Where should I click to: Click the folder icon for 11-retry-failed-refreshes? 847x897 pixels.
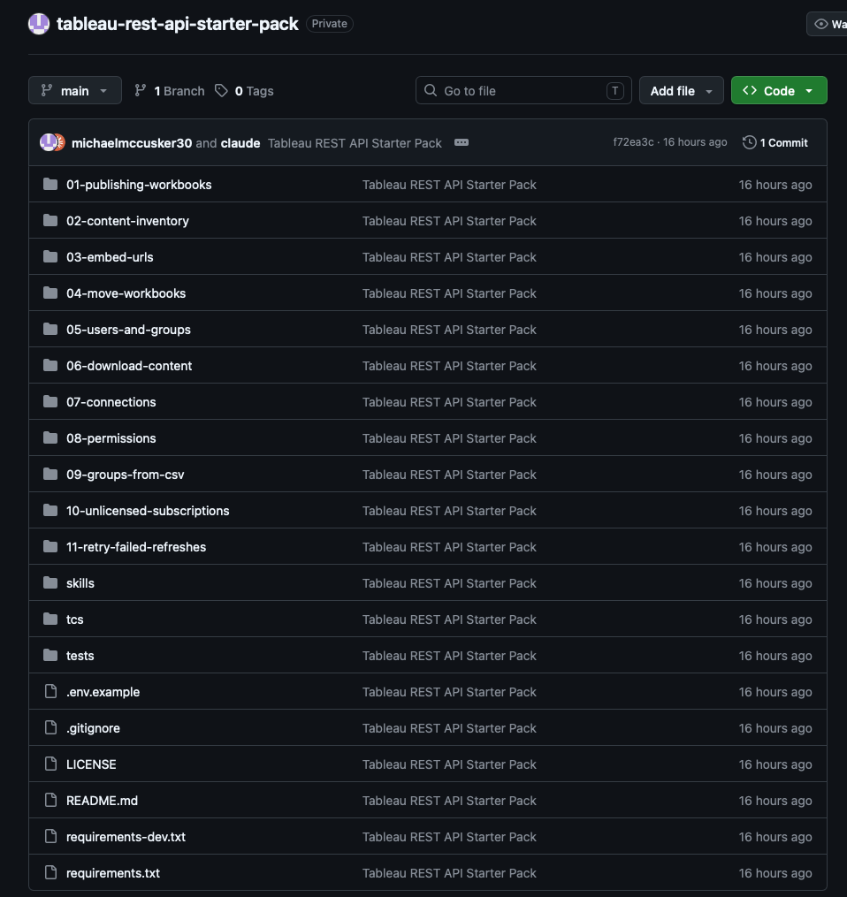tap(50, 546)
